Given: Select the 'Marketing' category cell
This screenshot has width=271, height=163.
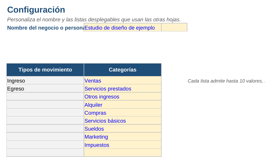Looking at the screenshot, I should coord(123,137).
